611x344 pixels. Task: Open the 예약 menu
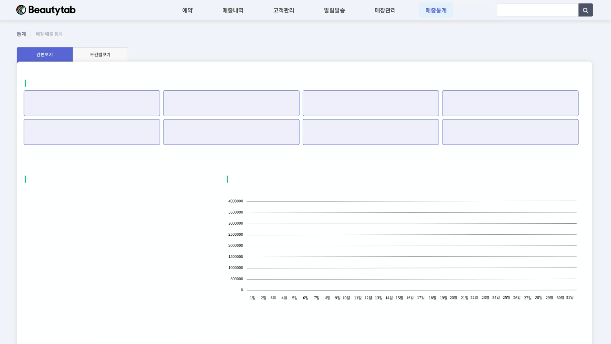(x=187, y=10)
